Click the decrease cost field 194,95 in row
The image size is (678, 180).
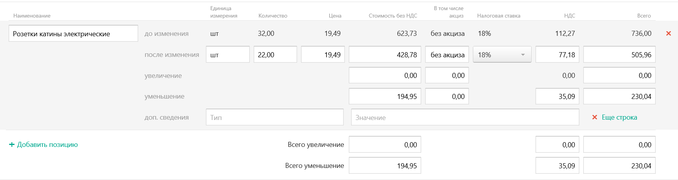point(385,97)
